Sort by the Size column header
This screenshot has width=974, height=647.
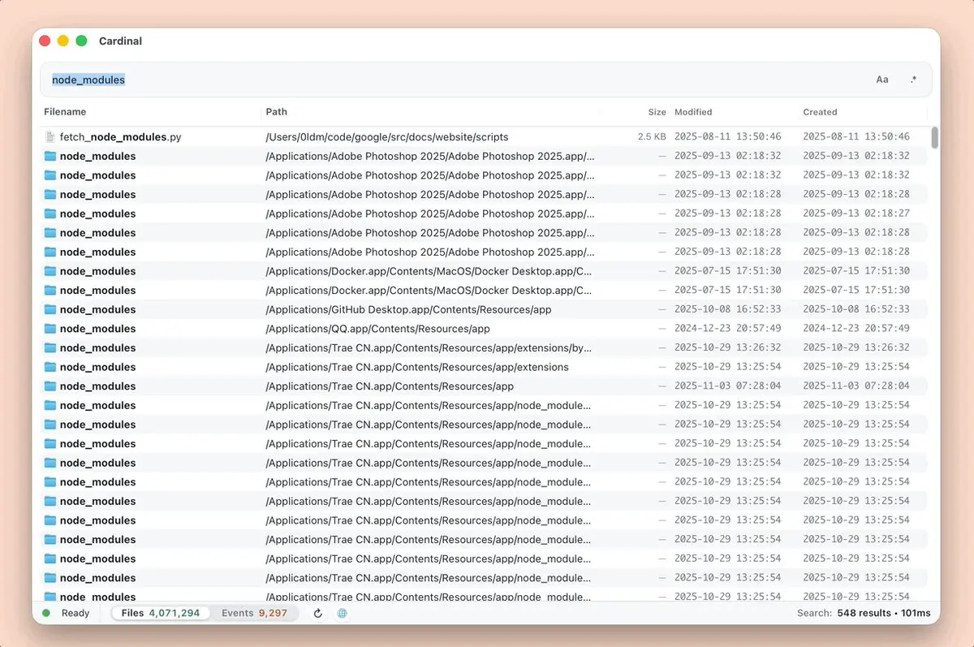pyautogui.click(x=657, y=112)
